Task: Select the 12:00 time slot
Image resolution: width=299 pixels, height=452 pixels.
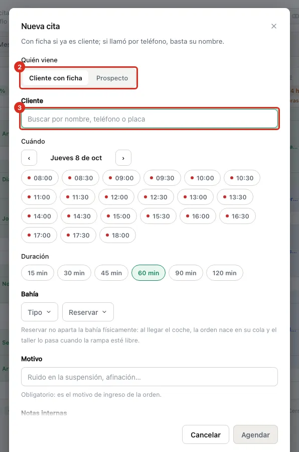Action: (x=116, y=197)
